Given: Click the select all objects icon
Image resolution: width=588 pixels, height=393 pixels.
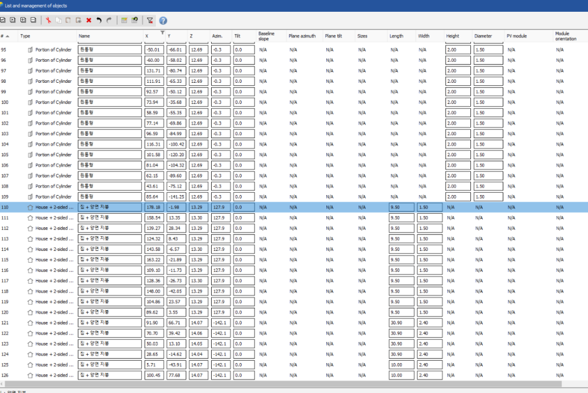Looking at the screenshot, I should click(4, 20).
